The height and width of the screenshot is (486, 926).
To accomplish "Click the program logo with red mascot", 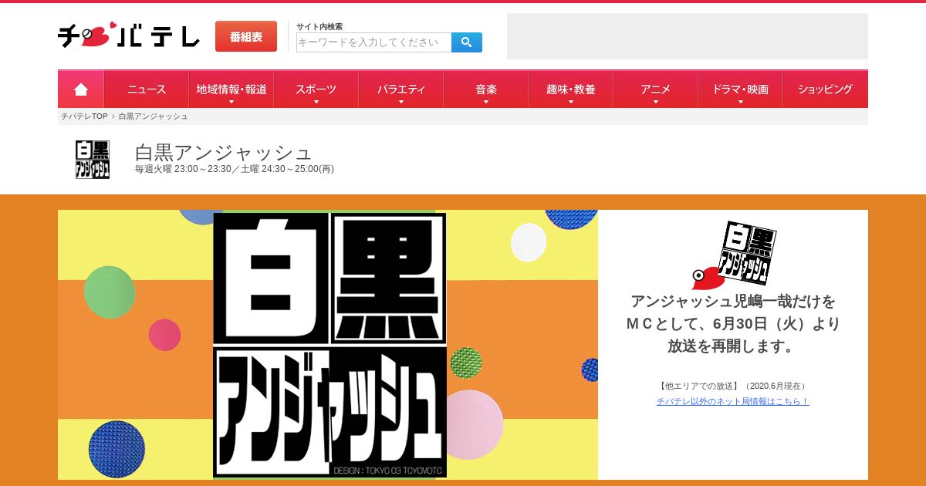I will [733, 255].
